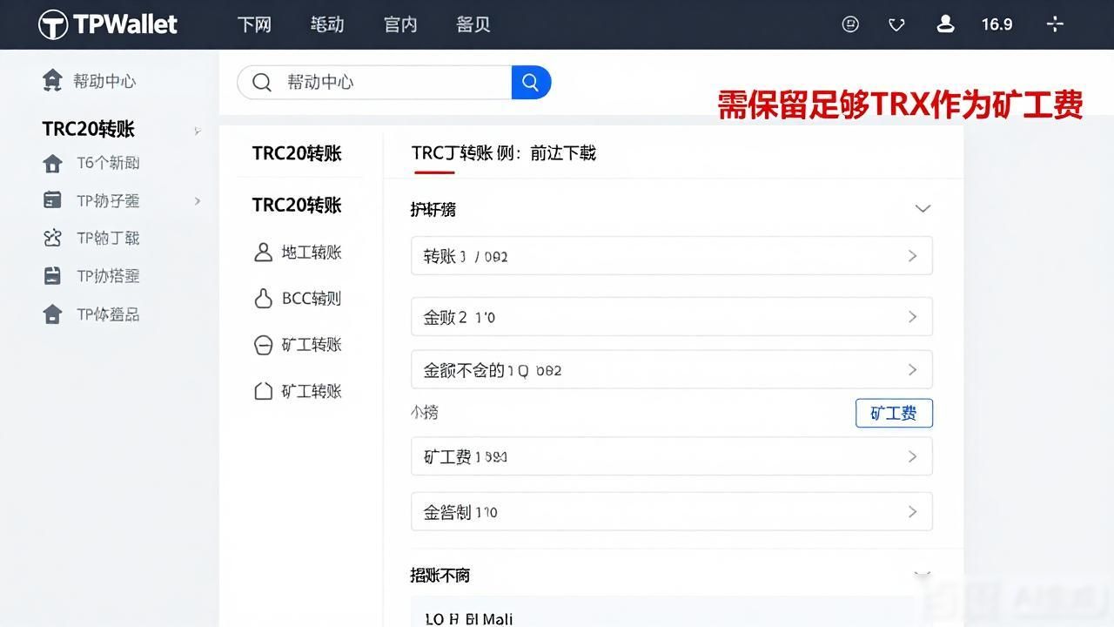The height and width of the screenshot is (627, 1114).
Task: Click the blue search button
Action: [531, 82]
